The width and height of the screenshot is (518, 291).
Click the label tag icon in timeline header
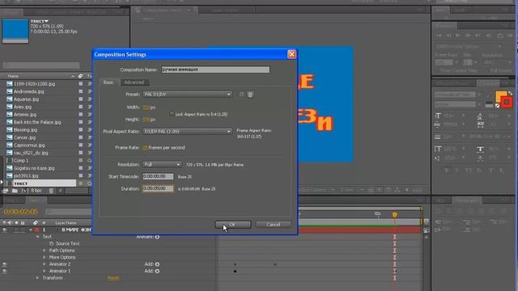(x=36, y=223)
